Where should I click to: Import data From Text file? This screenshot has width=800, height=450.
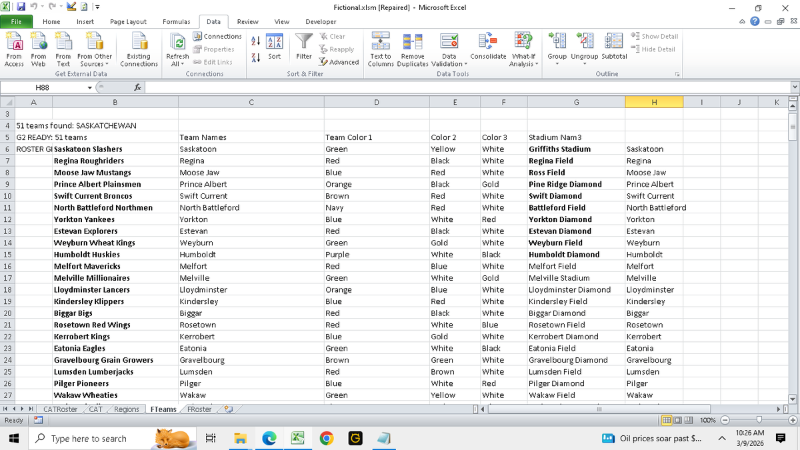pyautogui.click(x=63, y=50)
